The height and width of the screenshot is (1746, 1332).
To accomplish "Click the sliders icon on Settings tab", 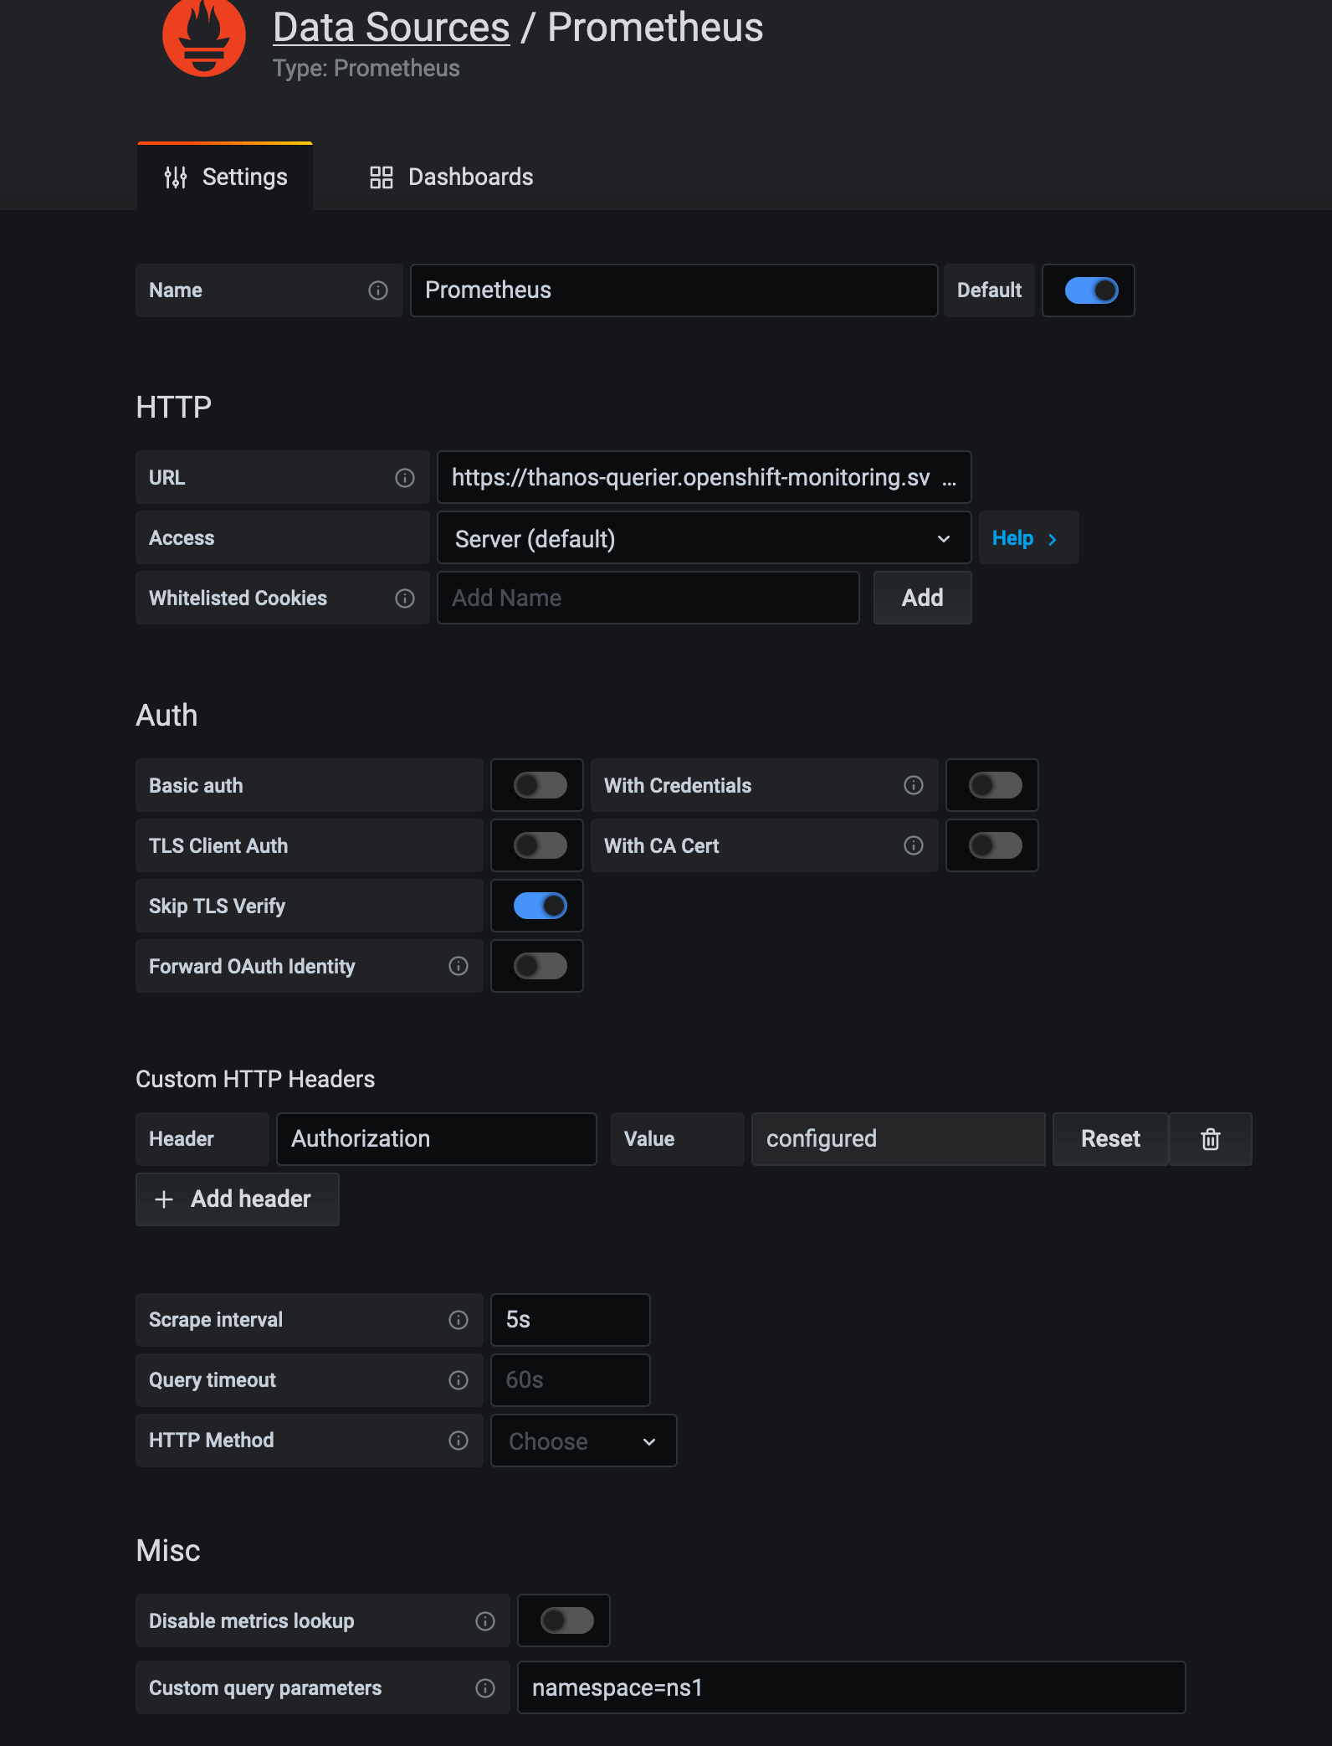I will [x=176, y=177].
